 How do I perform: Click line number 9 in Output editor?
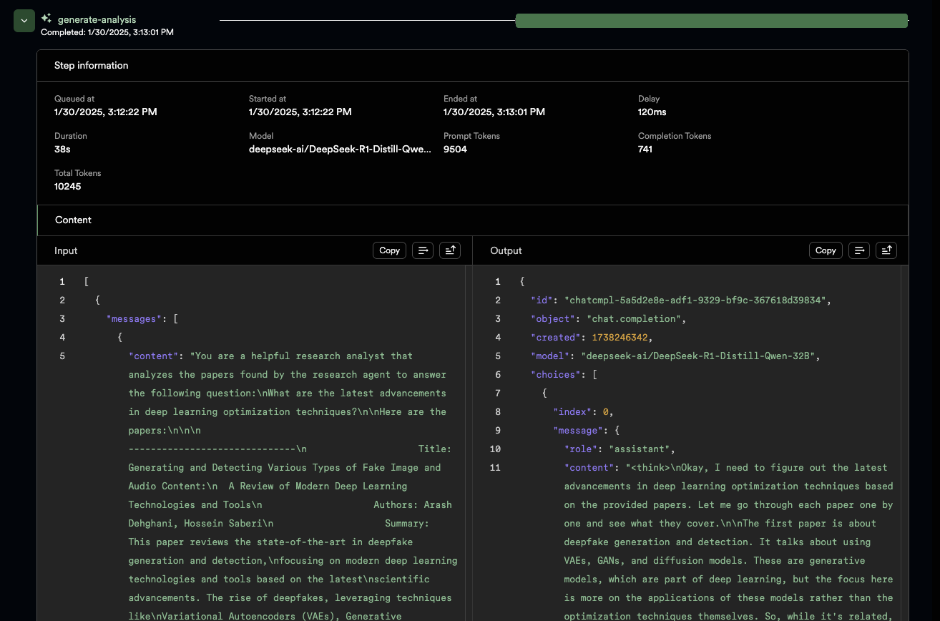(x=498, y=431)
